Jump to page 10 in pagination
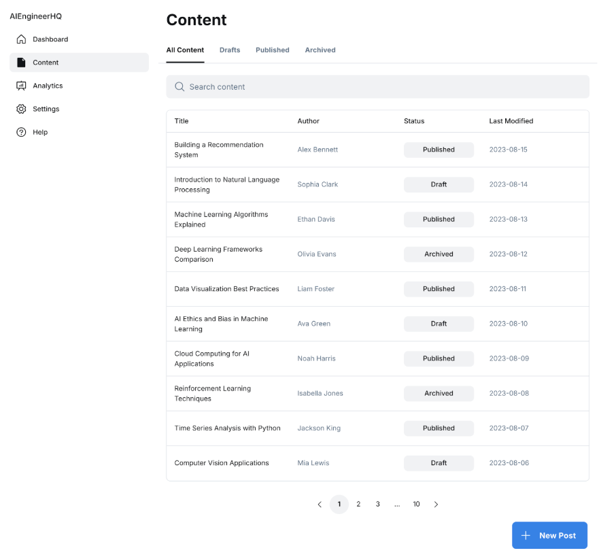The image size is (601, 559). pyautogui.click(x=416, y=505)
